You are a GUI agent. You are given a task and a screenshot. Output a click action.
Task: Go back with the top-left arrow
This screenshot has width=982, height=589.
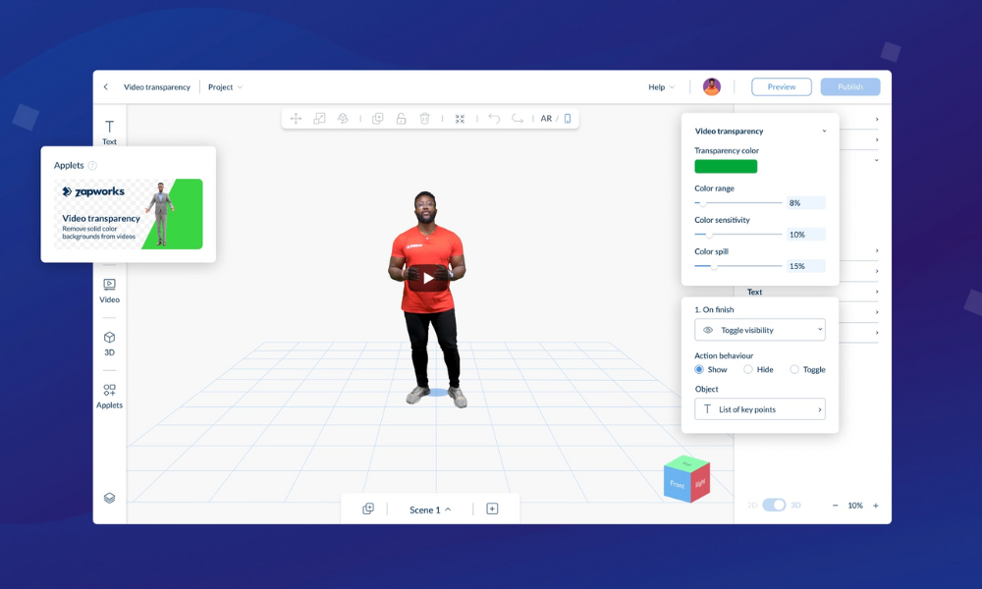click(106, 87)
